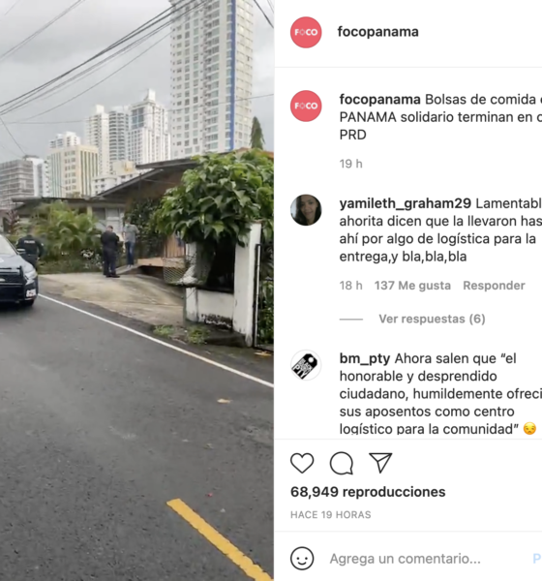Reply to the comment with Responder

[494, 286]
